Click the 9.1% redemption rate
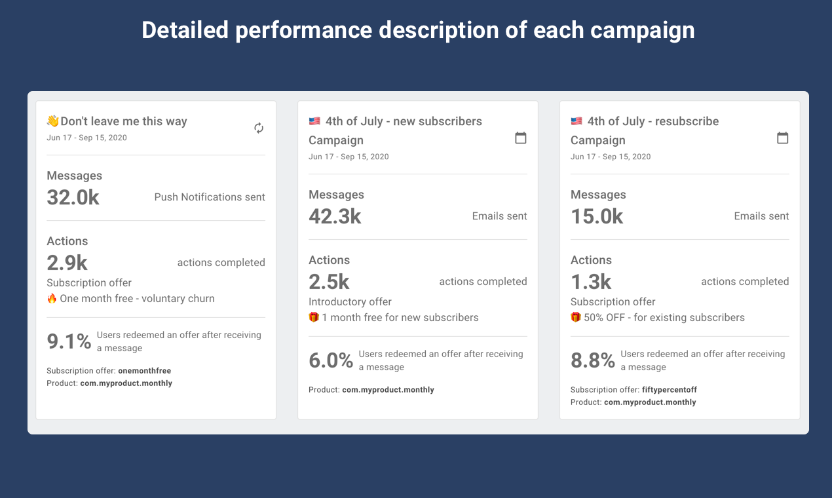832x498 pixels. 69,341
